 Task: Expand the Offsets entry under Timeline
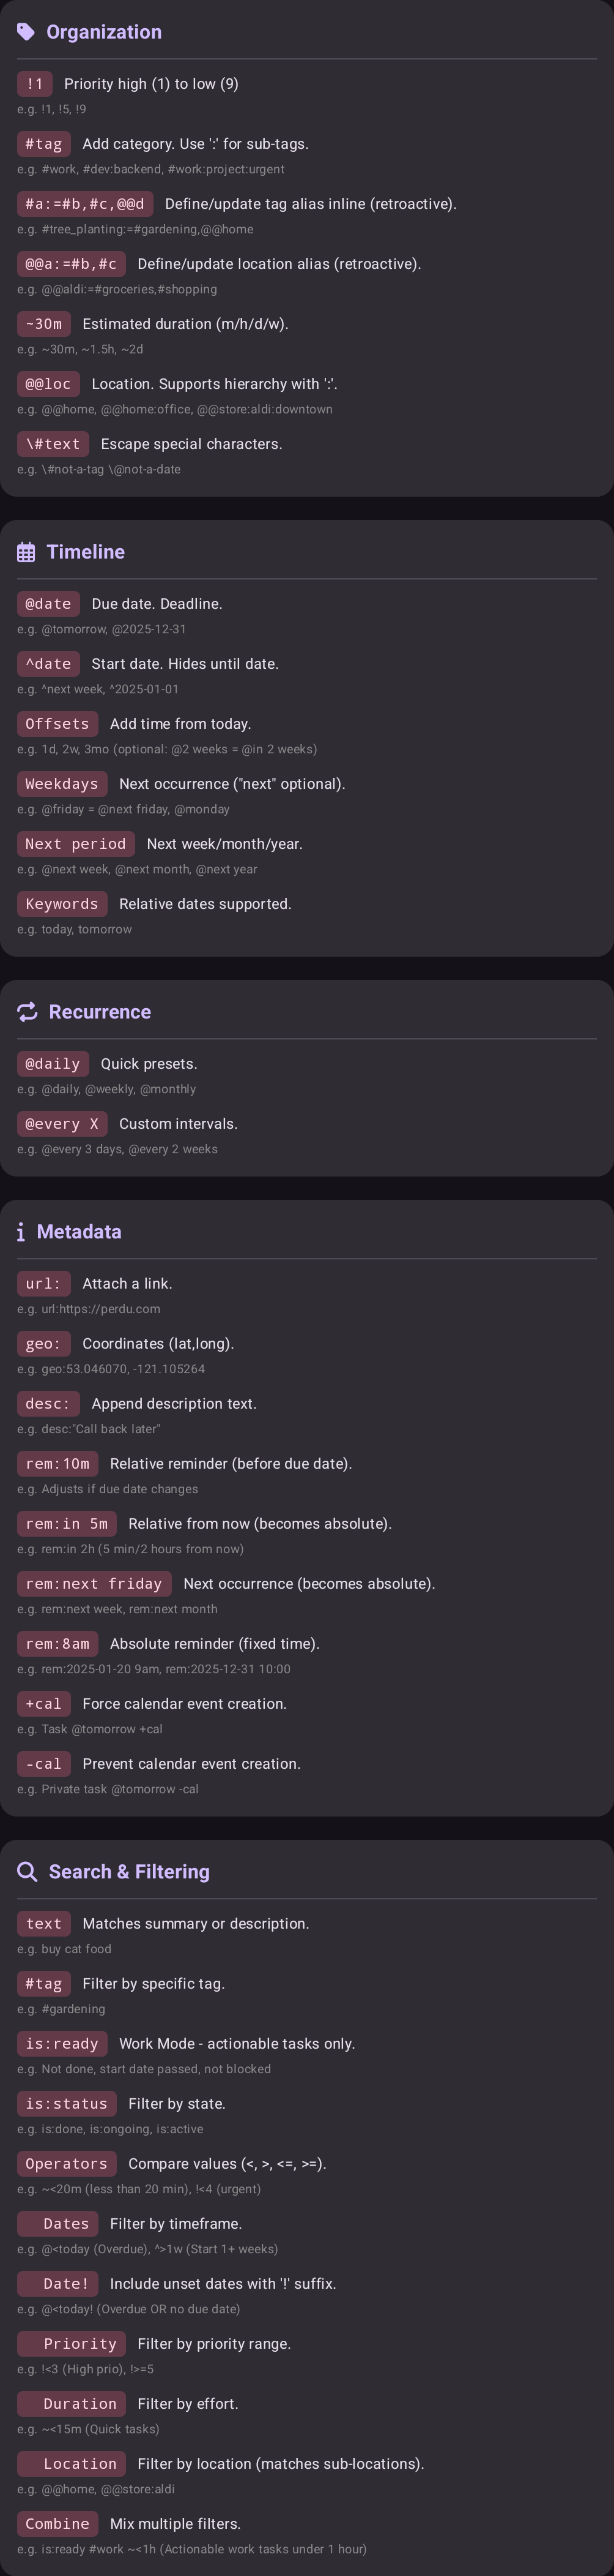[x=57, y=723]
